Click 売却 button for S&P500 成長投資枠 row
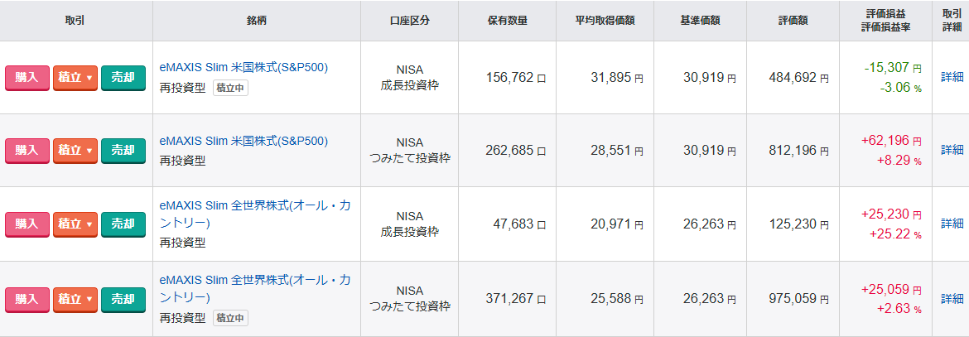Viewport: 969px width, 337px height. click(x=123, y=78)
